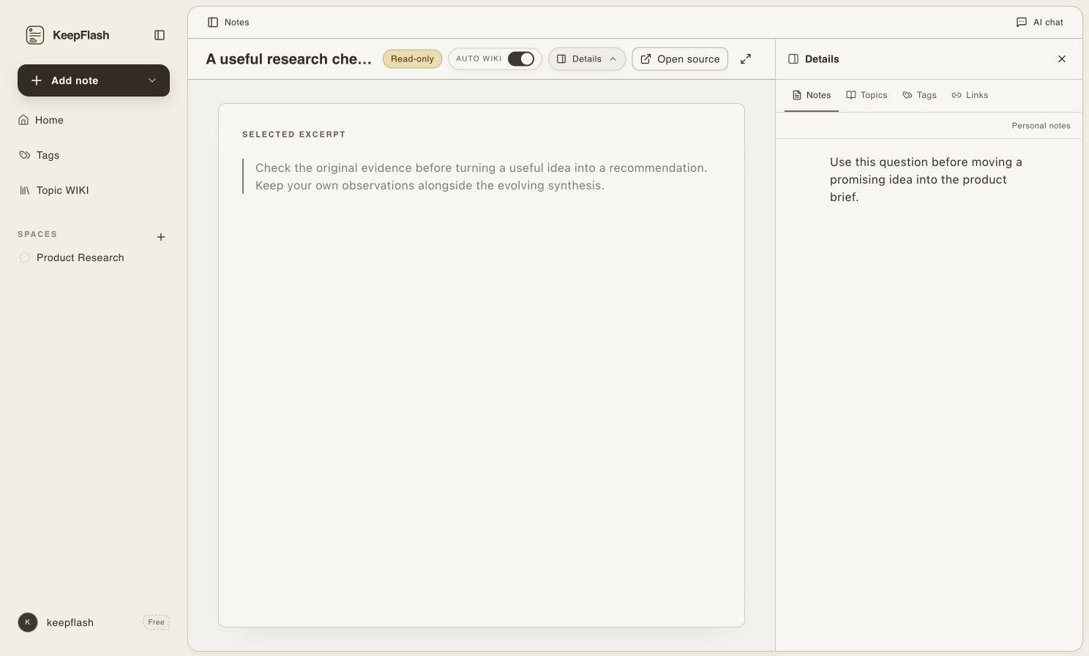Click the selected excerpt quote text
1089x656 pixels.
(x=481, y=177)
